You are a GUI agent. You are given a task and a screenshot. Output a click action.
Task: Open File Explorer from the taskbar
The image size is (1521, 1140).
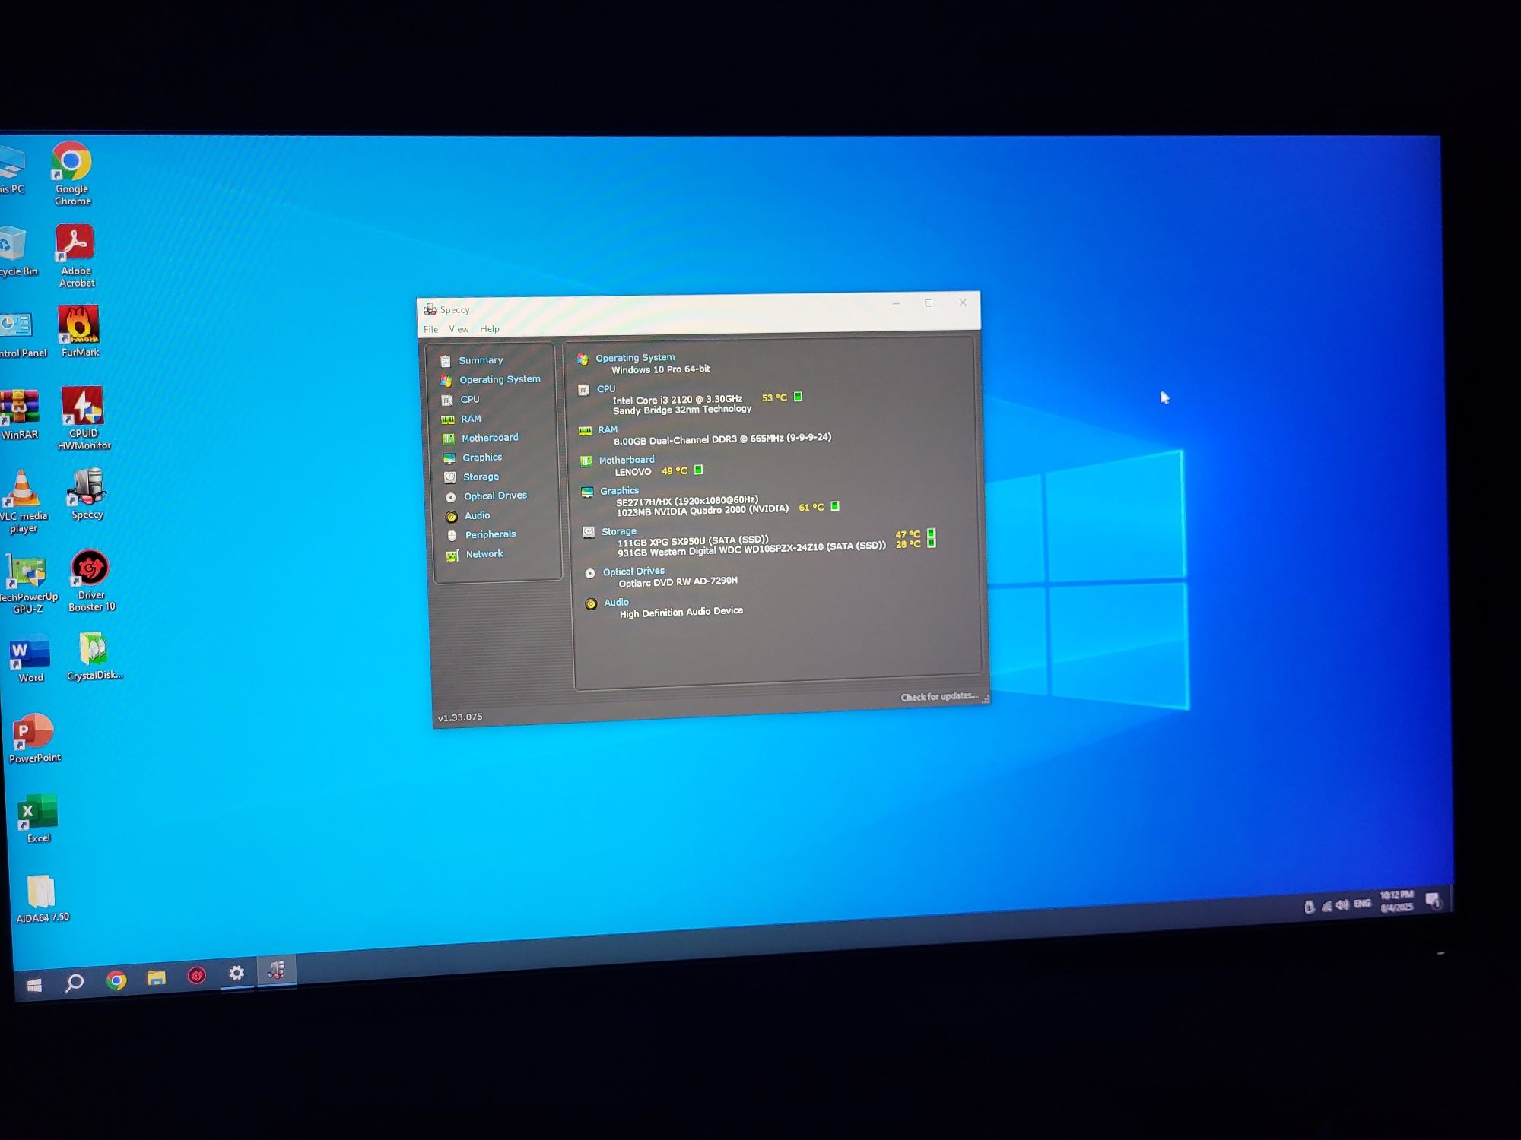(x=156, y=978)
